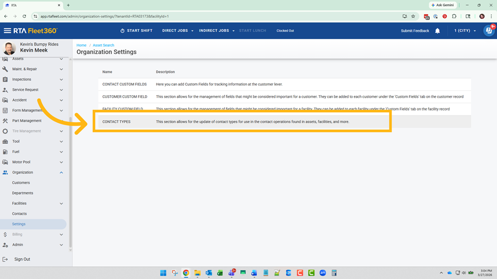The height and width of the screenshot is (279, 497).
Task: Open the Contact Types settings row
Action: click(117, 122)
